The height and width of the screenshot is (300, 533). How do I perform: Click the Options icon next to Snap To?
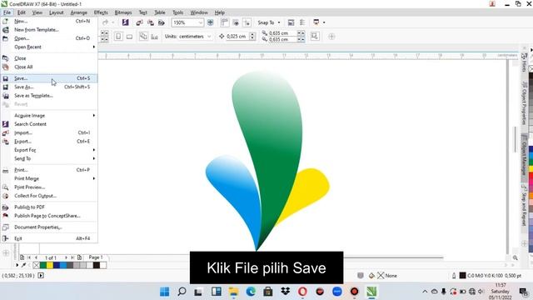point(291,22)
